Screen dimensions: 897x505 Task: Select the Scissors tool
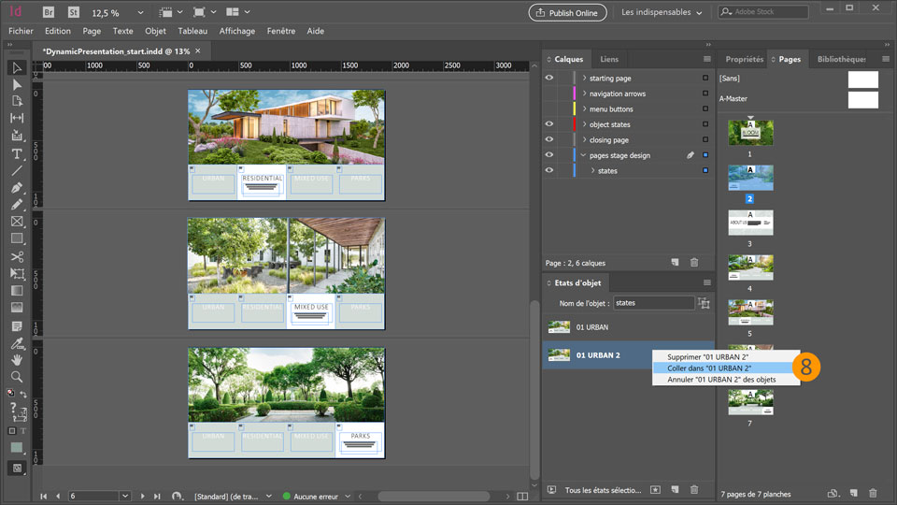point(17,256)
